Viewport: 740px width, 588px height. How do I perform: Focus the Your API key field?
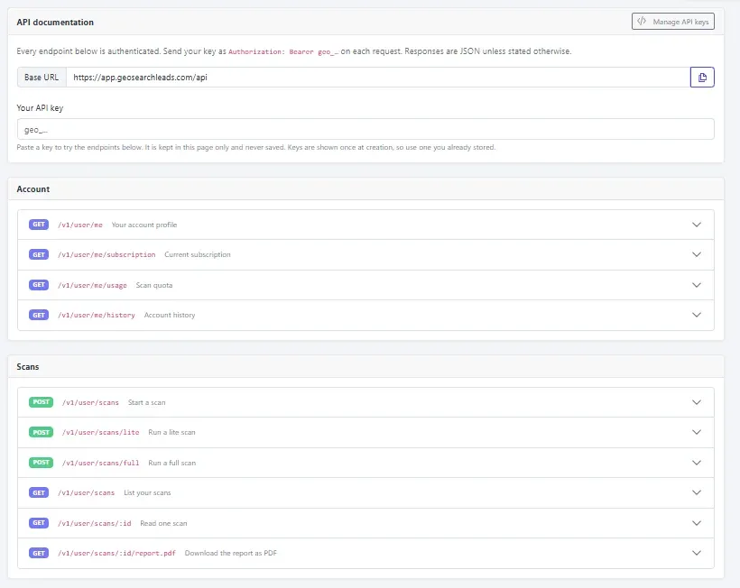coord(365,129)
